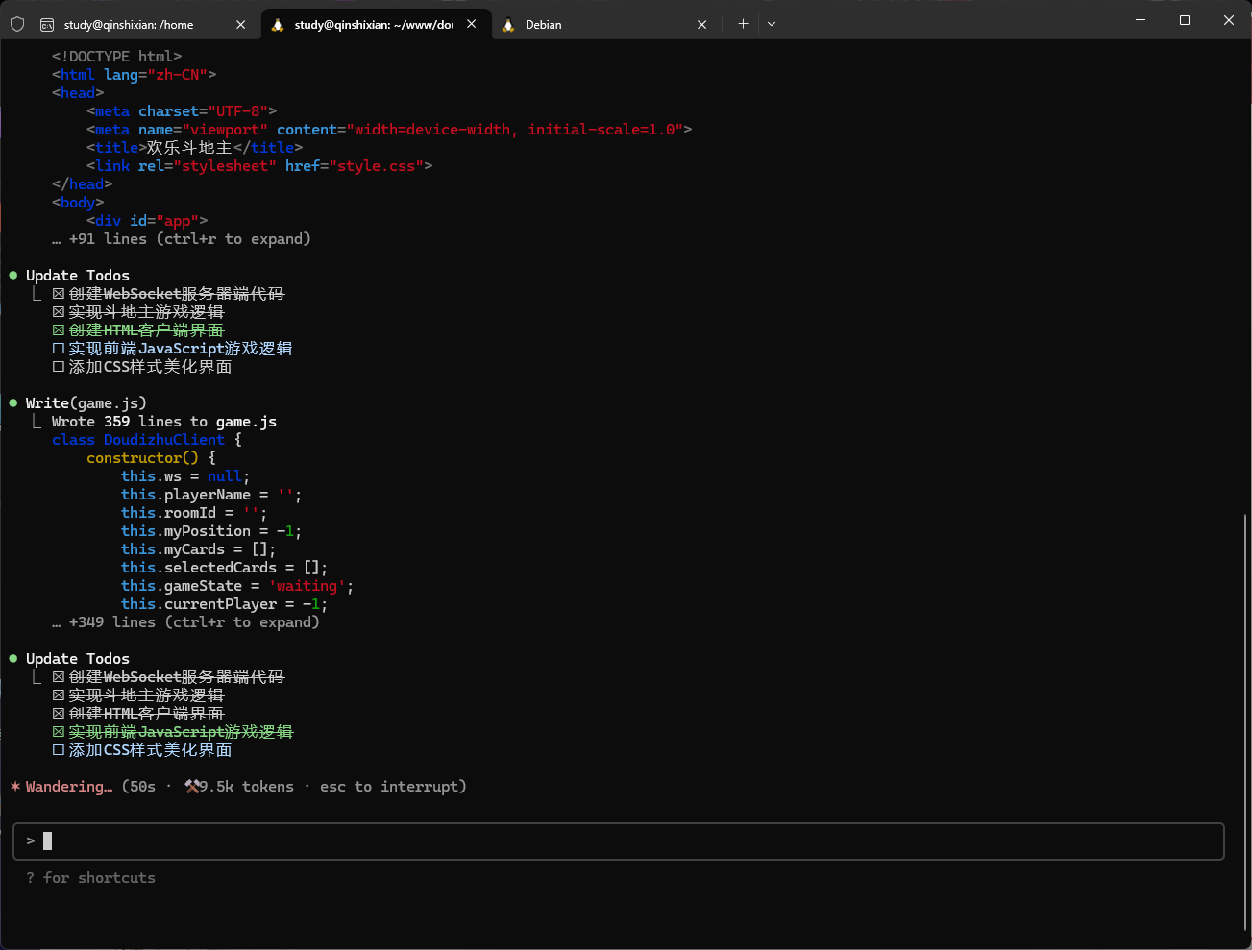Click the asterisk spinner next to Wandering
The height and width of the screenshot is (950, 1252).
(x=14, y=786)
